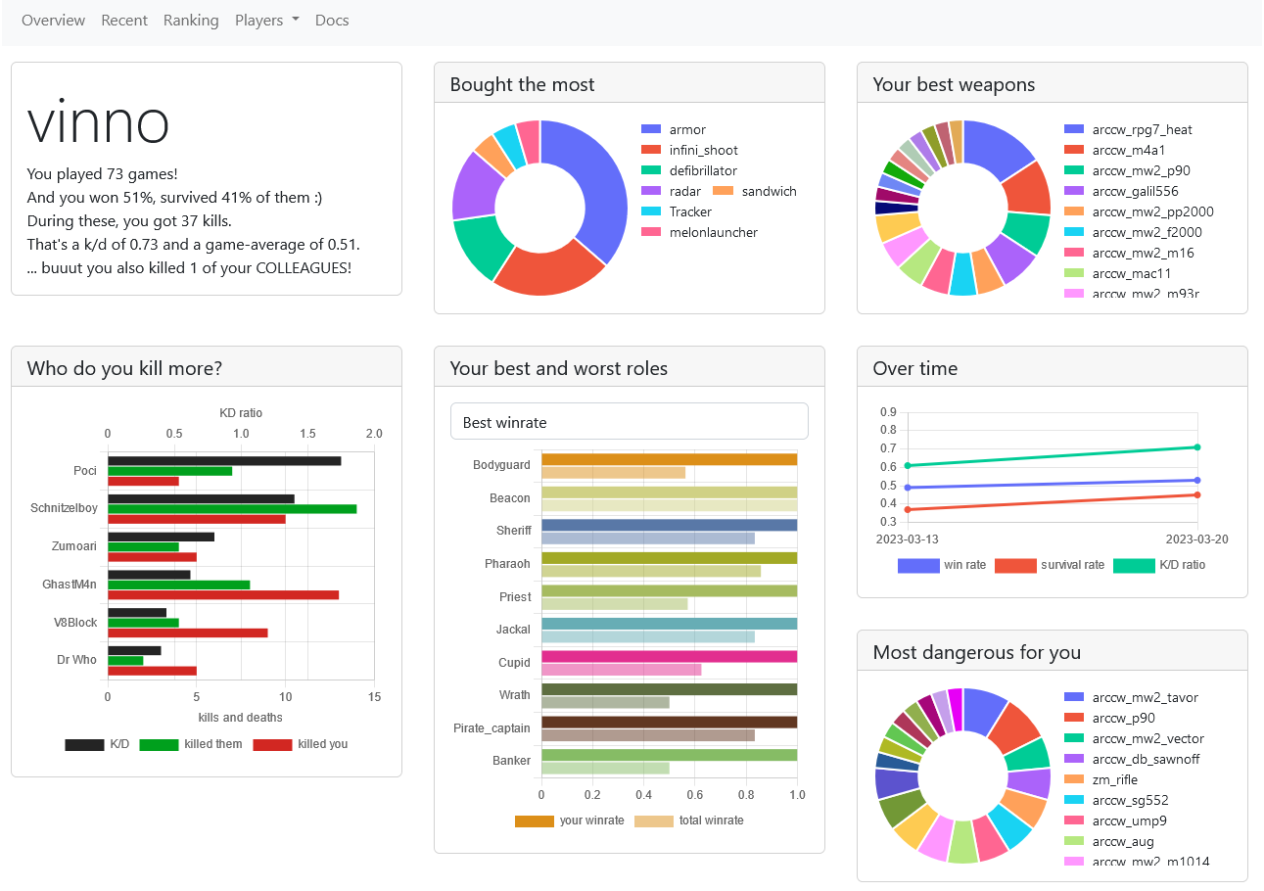Toggle arccw_db_sawnoff legend entry
Screen dimensions: 1264x891
[x=1132, y=760]
